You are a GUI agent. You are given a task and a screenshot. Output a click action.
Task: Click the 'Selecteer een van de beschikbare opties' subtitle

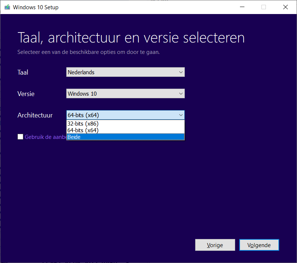click(89, 52)
